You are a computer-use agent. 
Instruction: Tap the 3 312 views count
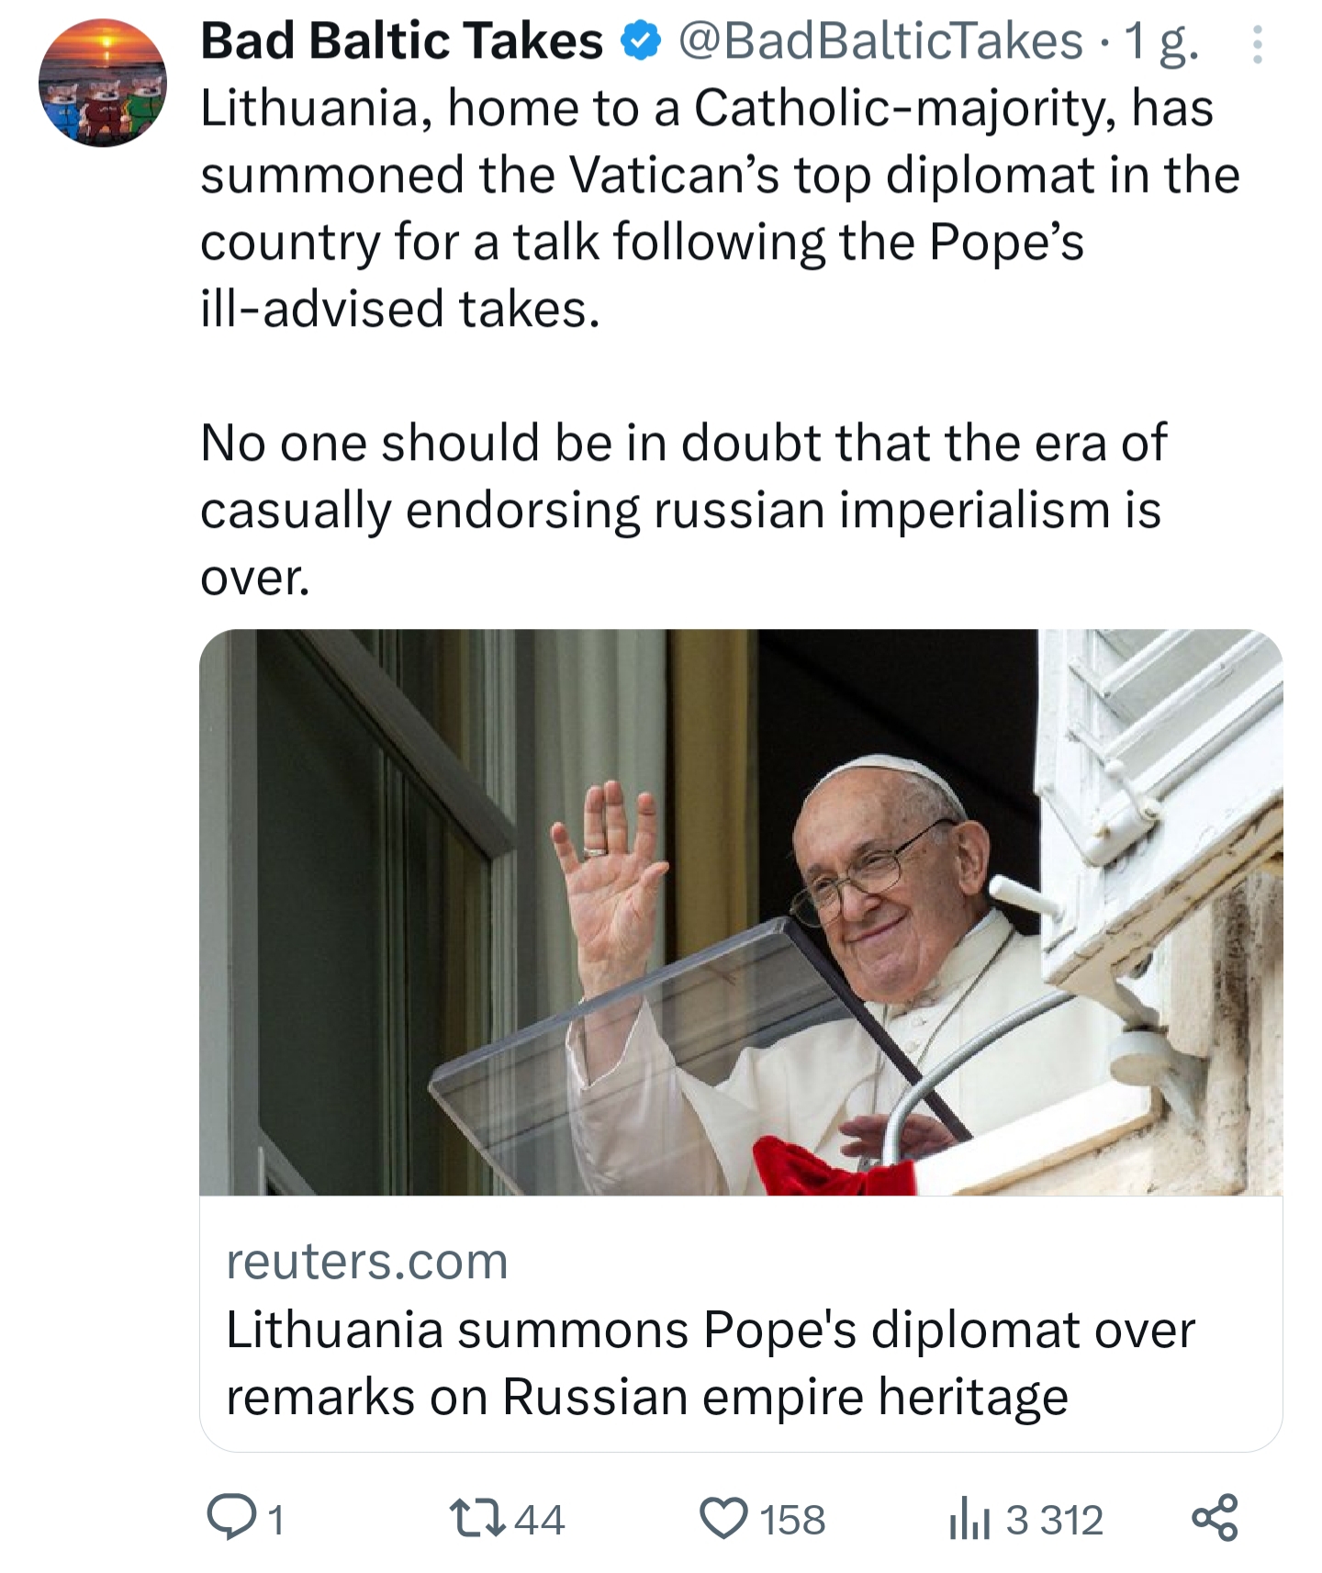[x=1054, y=1520]
